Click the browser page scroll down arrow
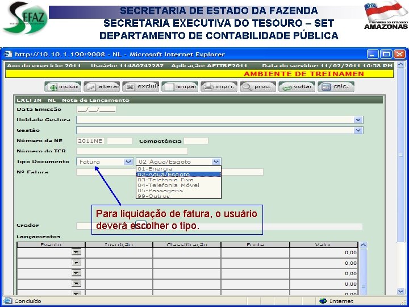Image resolution: width=409 pixels, height=307 pixels. click(401, 291)
